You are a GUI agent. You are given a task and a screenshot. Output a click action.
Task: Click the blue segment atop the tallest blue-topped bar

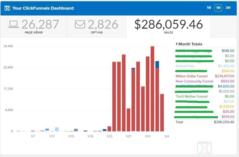157,65
